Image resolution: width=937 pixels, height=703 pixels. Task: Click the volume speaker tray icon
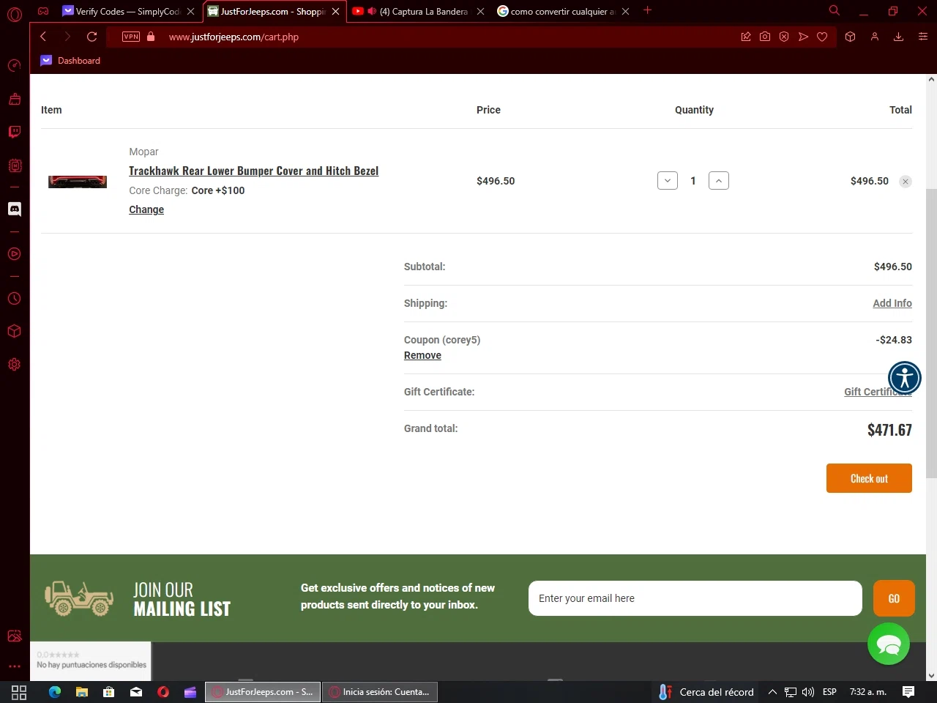coord(808,692)
